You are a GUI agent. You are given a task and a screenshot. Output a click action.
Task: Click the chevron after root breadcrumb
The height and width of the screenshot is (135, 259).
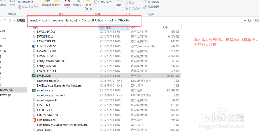(116, 20)
